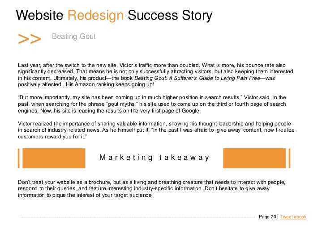Click the right large orange block
The image size is (326, 225).
click(x=254, y=158)
